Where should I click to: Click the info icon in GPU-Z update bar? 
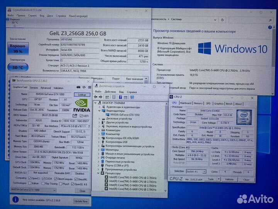pyautogui.click(x=15, y=199)
